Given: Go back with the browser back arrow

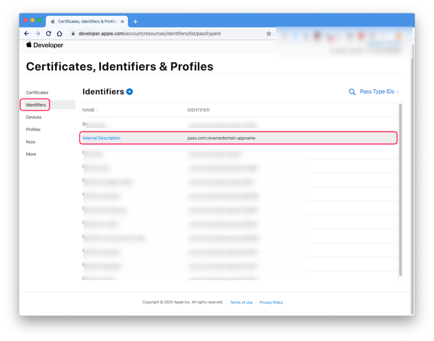Looking at the screenshot, I should pyautogui.click(x=27, y=33).
